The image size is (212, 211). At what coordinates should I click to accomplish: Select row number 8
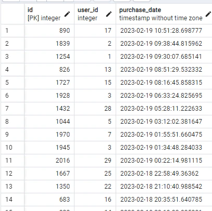13,122
